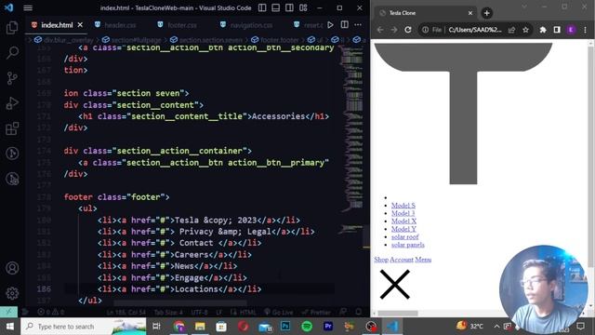Open the VS Code hamburger menu
The width and height of the screenshot is (595, 335).
click(28, 7)
